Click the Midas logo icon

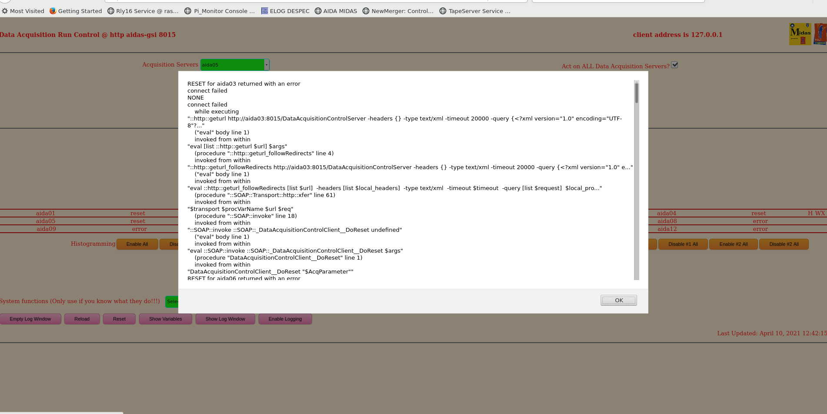click(800, 34)
